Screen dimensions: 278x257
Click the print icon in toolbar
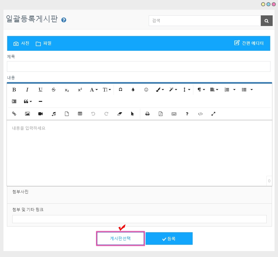click(x=147, y=114)
